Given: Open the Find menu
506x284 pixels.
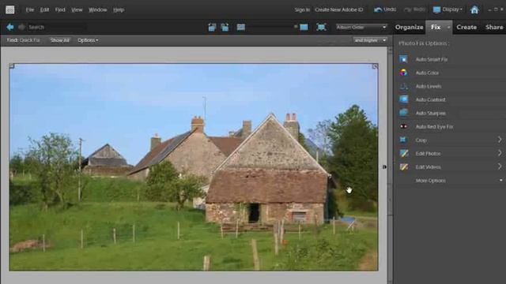Looking at the screenshot, I should [60, 9].
